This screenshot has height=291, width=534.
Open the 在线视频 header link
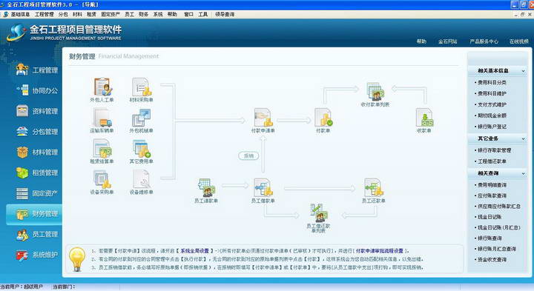[x=519, y=41]
